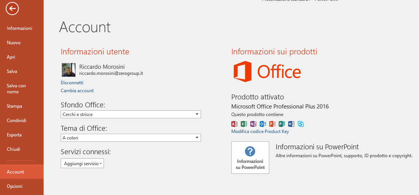
Task: Select Nuovo in the sidebar
Action: coord(14,43)
